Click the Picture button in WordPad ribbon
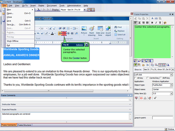The height and width of the screenshot is (131, 175). tap(84, 31)
